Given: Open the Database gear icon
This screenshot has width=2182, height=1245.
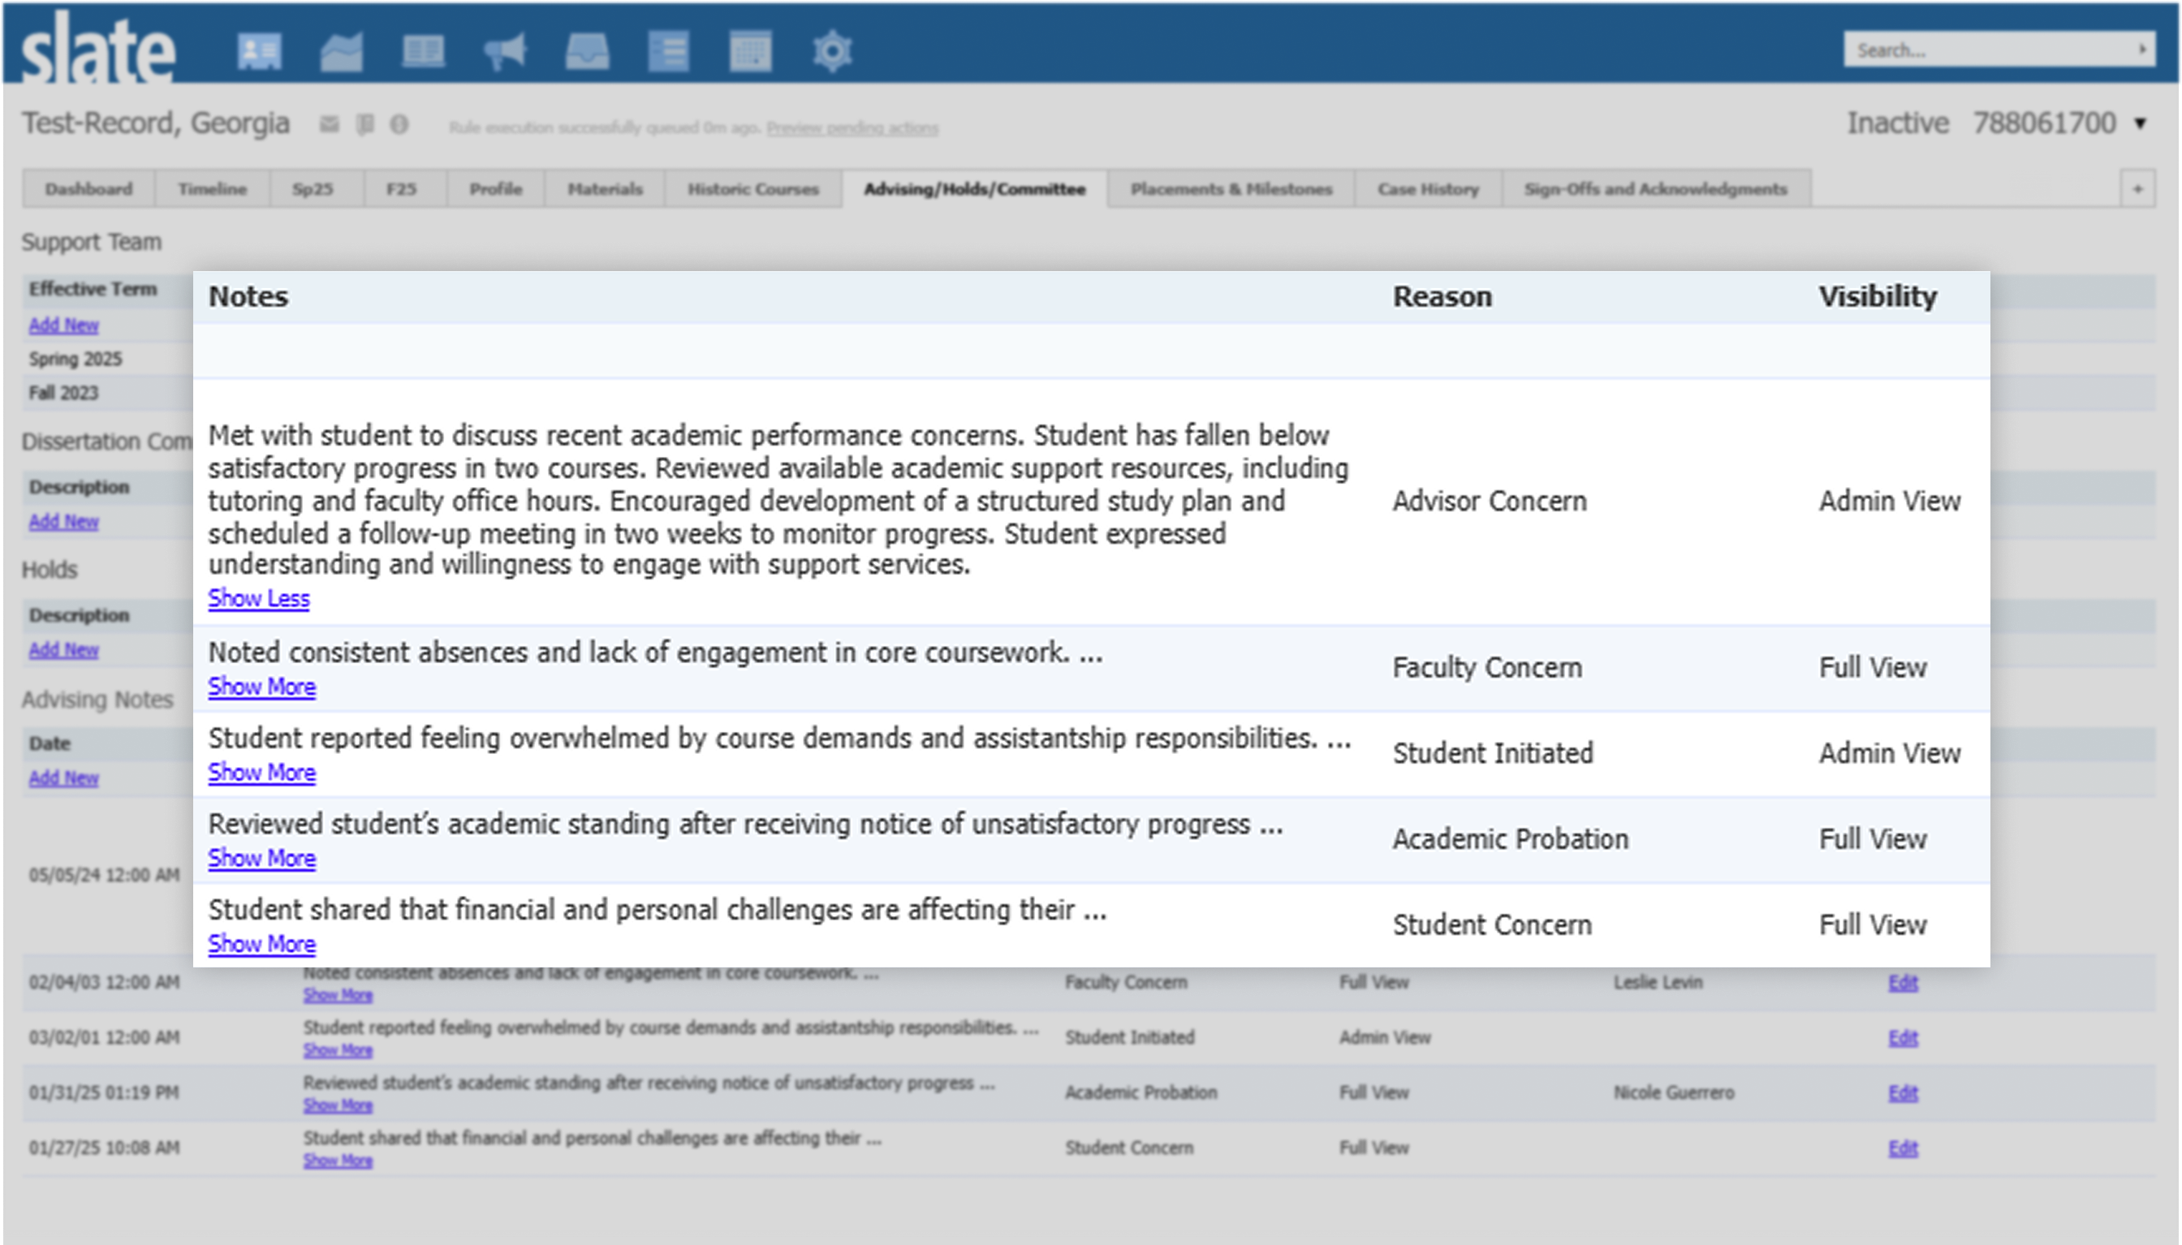Looking at the screenshot, I should (832, 51).
